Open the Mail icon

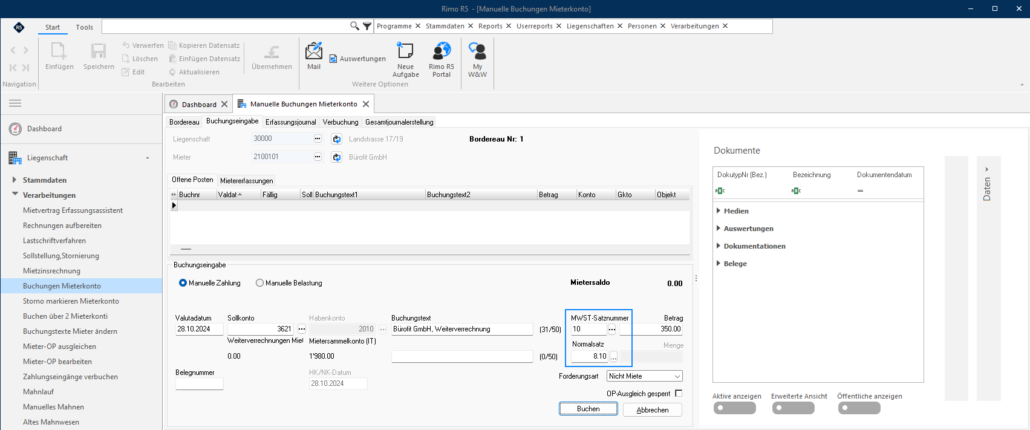[x=314, y=51]
